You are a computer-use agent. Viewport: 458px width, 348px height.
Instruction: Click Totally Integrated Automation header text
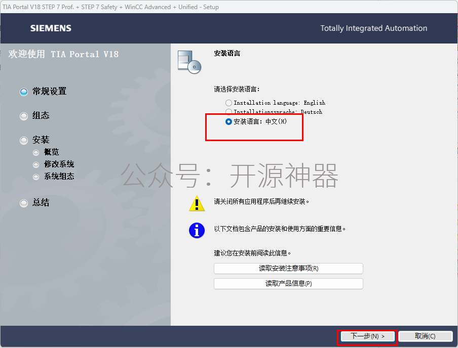[x=373, y=28]
